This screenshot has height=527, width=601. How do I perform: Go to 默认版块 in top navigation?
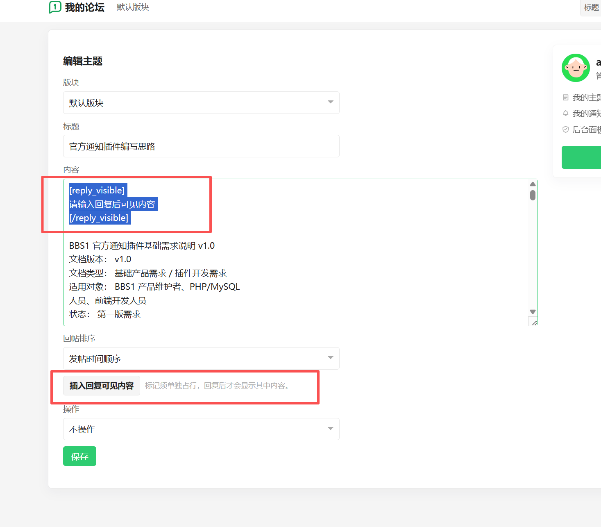click(133, 7)
